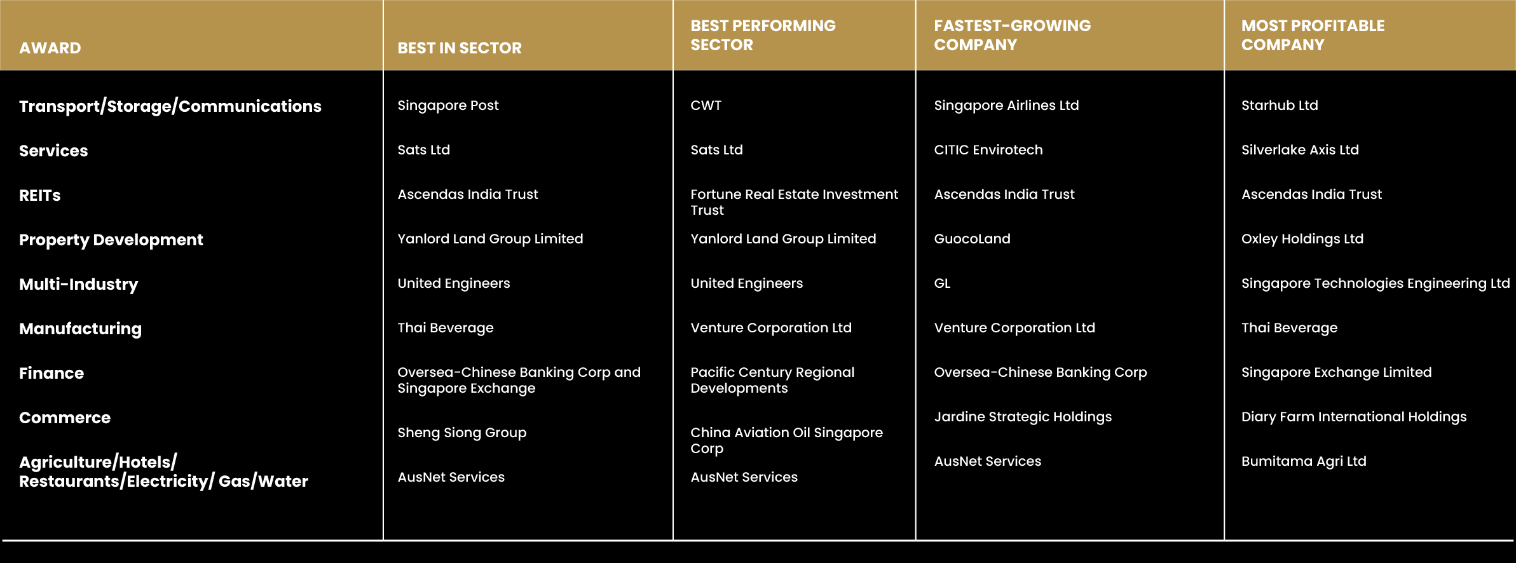Select the Commerce row label

[x=65, y=417]
